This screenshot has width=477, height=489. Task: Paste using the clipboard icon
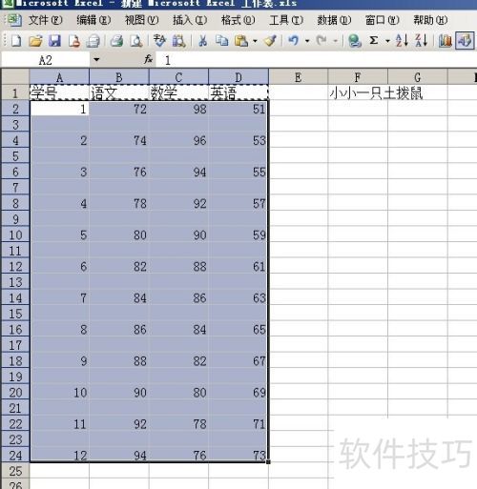[x=241, y=41]
